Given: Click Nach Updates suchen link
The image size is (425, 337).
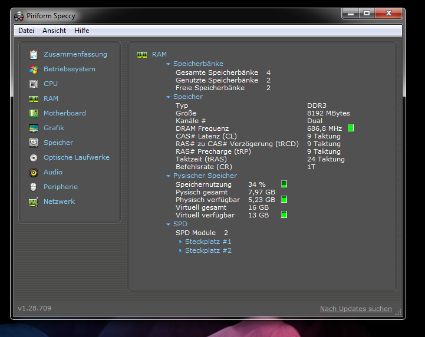Looking at the screenshot, I should [x=356, y=309].
